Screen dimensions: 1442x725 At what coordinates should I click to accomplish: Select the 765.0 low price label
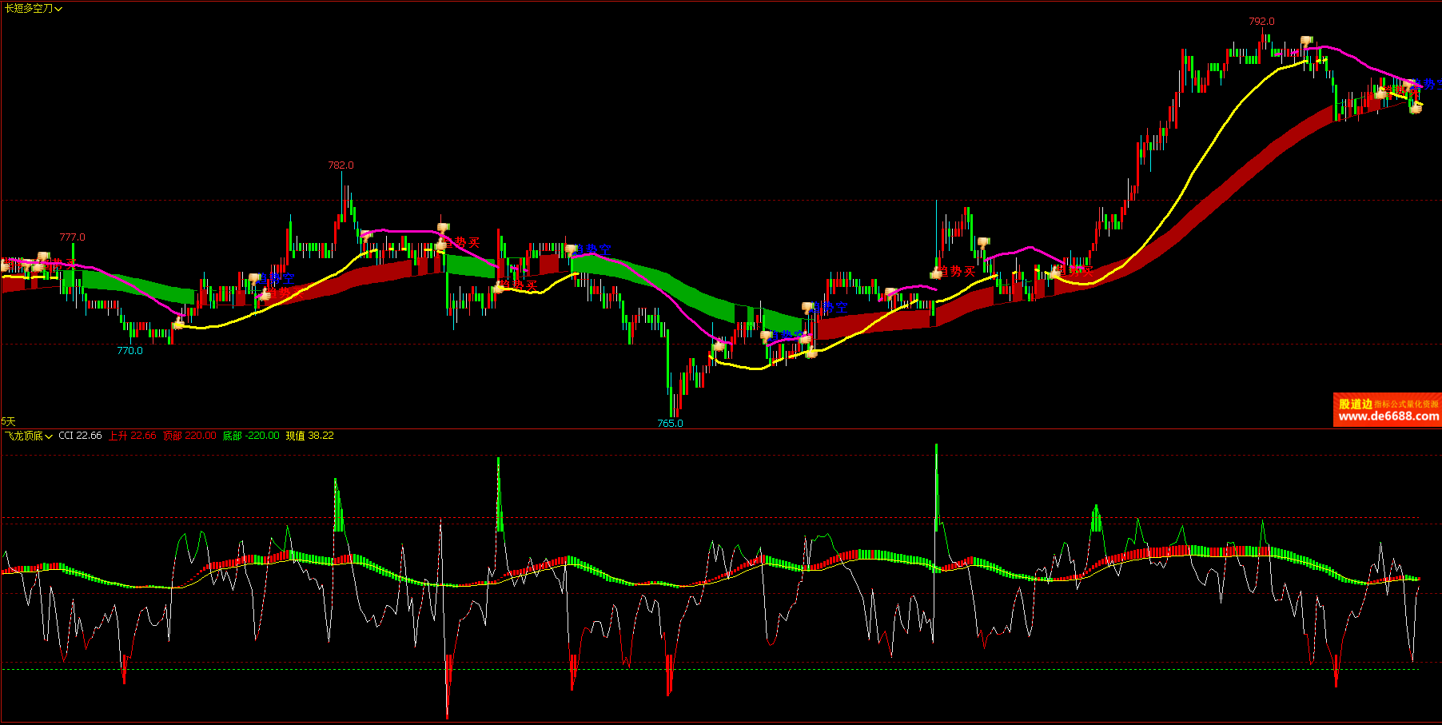tap(670, 423)
